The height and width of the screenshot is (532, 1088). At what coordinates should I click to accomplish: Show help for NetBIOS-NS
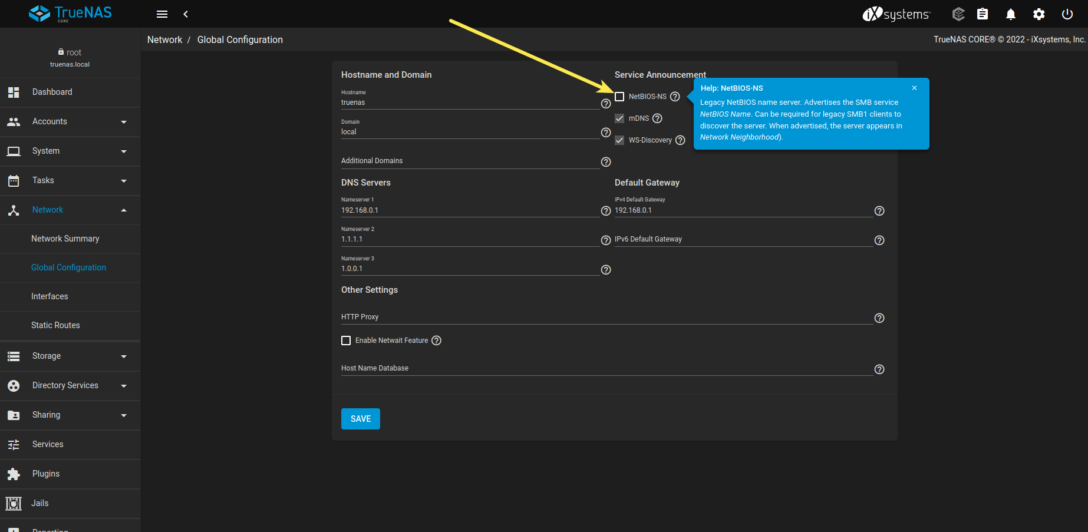(x=675, y=97)
